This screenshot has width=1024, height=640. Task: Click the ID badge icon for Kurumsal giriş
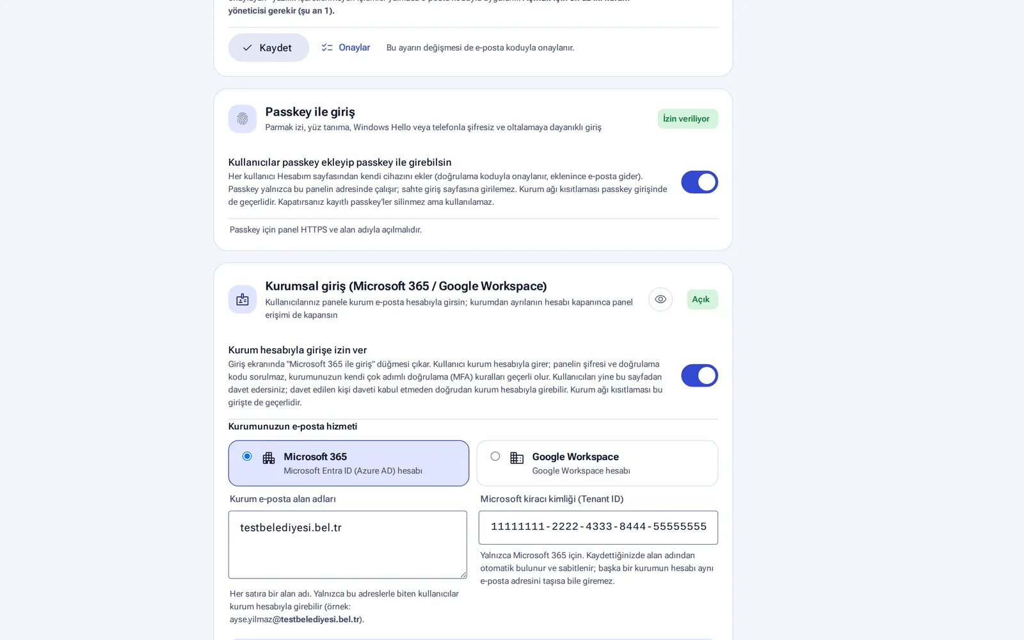click(x=243, y=300)
